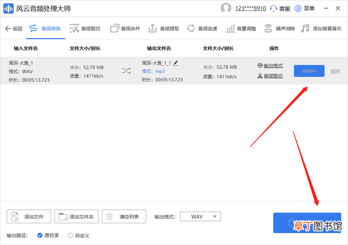Click the 音频剪切 scissors icon in toolbar

(74, 28)
